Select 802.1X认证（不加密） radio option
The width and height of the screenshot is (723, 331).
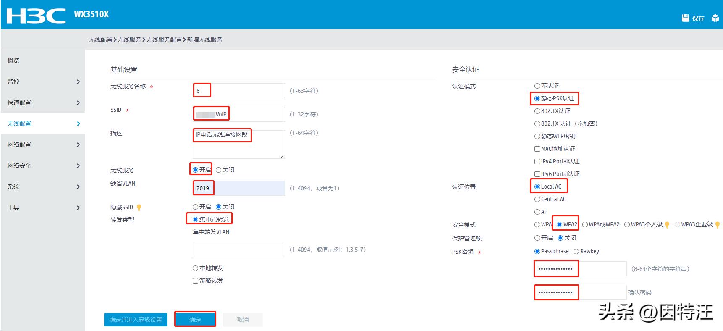(x=537, y=123)
